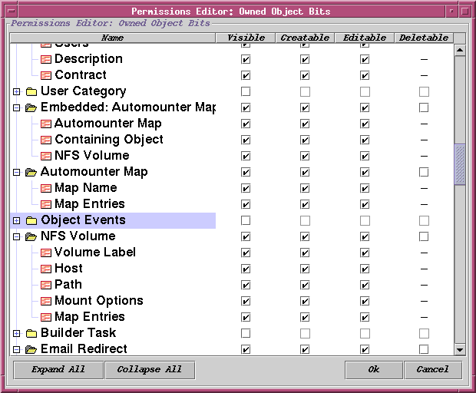The height and width of the screenshot is (393, 476).
Task: Click the Description field icon
Action: [x=46, y=59]
